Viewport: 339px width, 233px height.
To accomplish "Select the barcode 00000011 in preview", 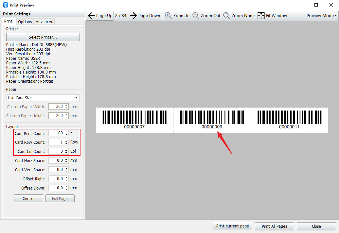I will click(289, 120).
